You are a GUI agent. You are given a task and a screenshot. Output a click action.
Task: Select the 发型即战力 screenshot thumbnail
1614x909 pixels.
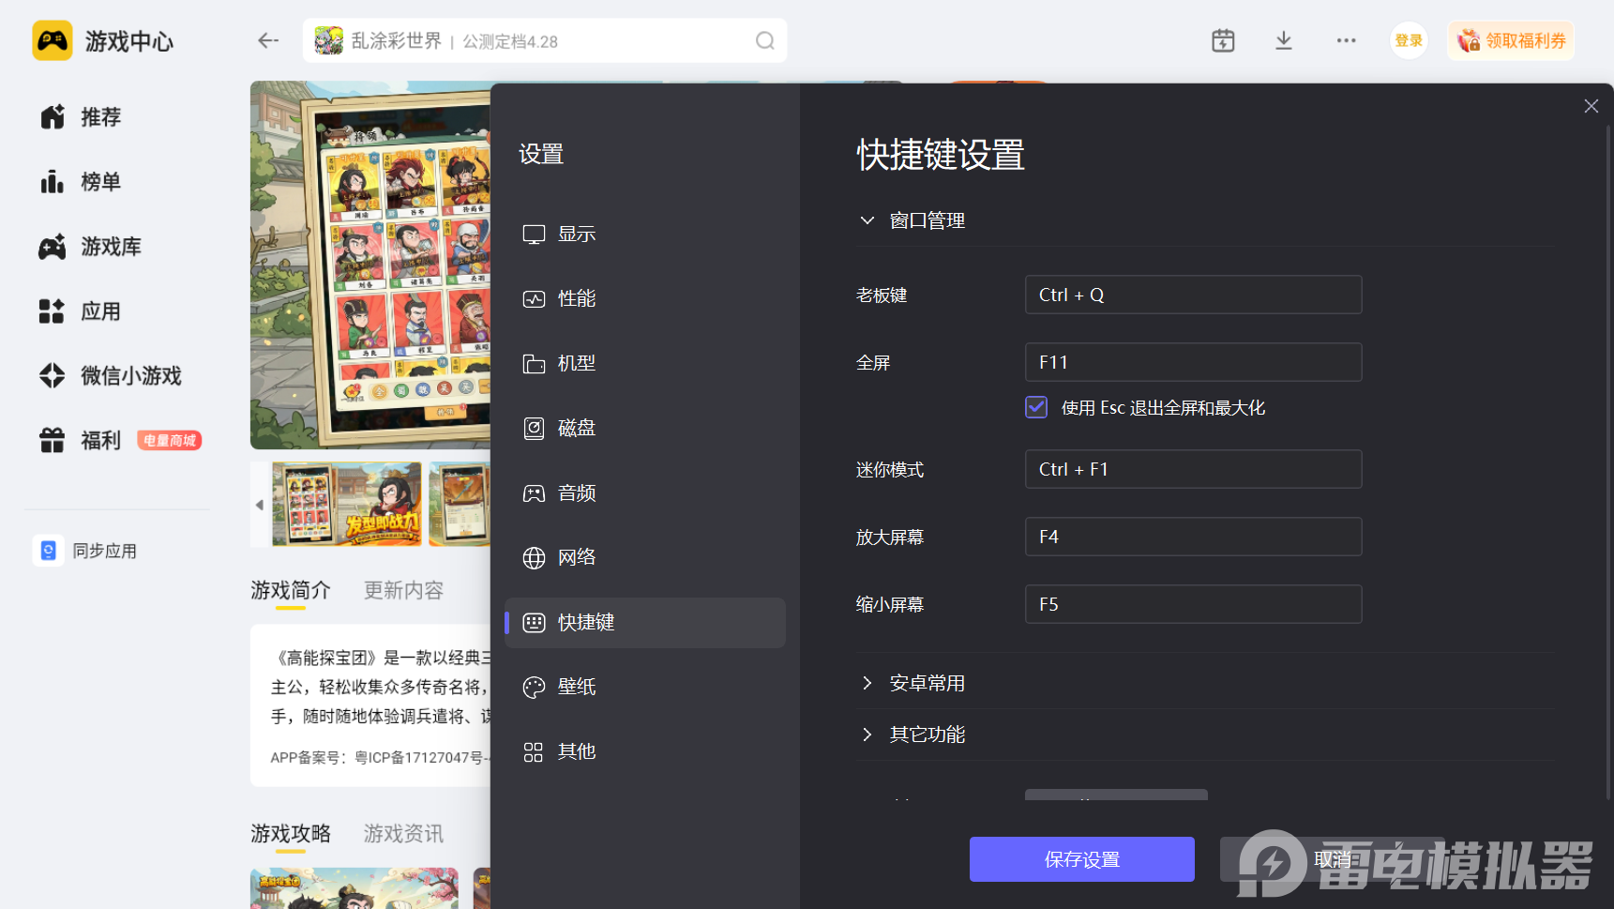click(x=346, y=504)
